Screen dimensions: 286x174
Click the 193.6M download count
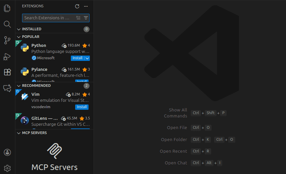[x=74, y=45]
